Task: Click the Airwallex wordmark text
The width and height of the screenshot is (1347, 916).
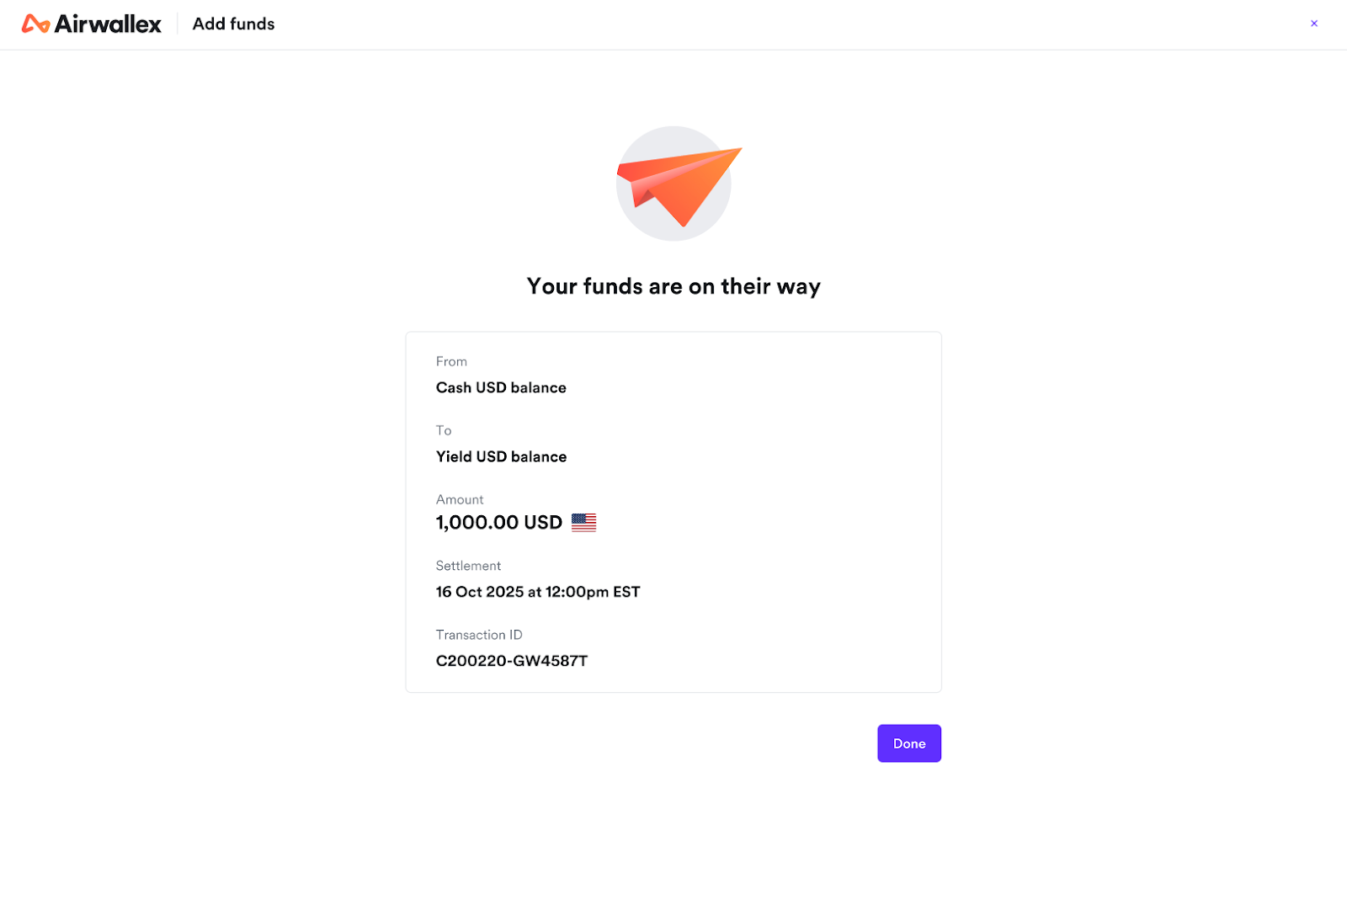Action: (108, 24)
